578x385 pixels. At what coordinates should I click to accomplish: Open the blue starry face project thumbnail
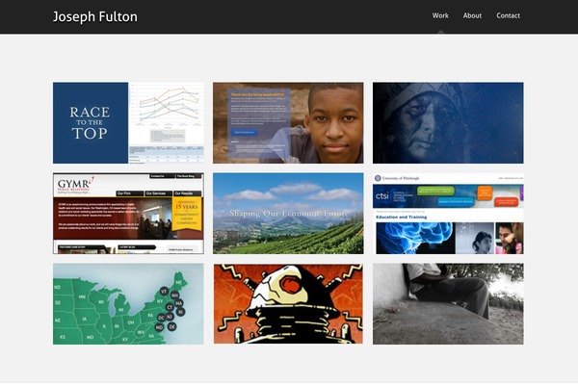tap(448, 122)
